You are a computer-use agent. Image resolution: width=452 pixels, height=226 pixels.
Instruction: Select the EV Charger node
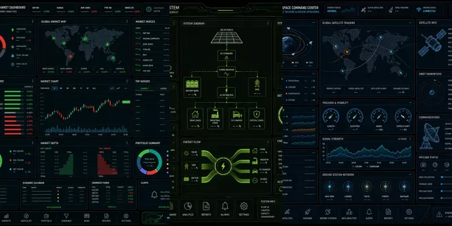click(237, 119)
